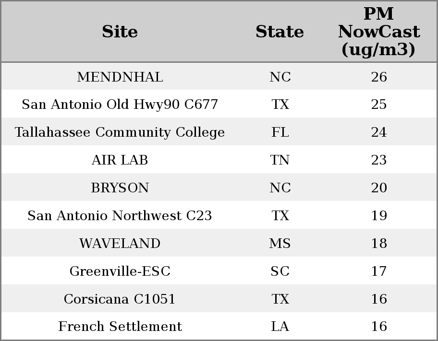This screenshot has height=341, width=438.
Task: Click the MS state cell
Action: 280,244
